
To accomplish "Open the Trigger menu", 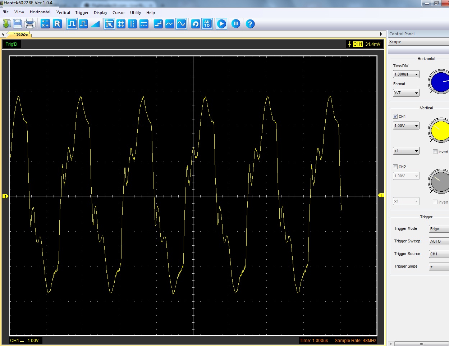I will click(82, 13).
